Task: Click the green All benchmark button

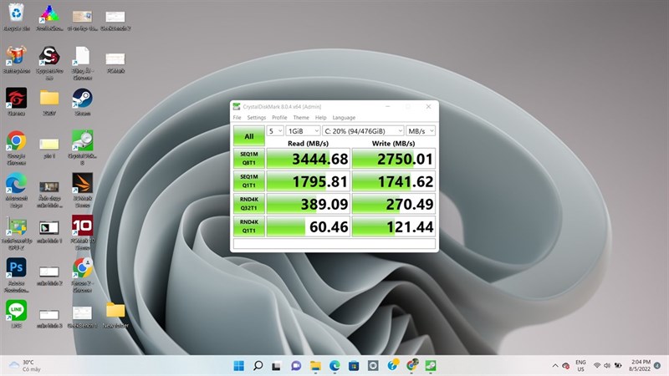Action: click(x=248, y=136)
